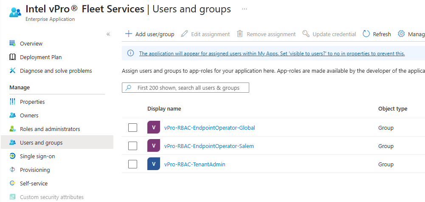Check the vPro-RBAC-EndpointOperator-Salem row checkbox

point(132,146)
